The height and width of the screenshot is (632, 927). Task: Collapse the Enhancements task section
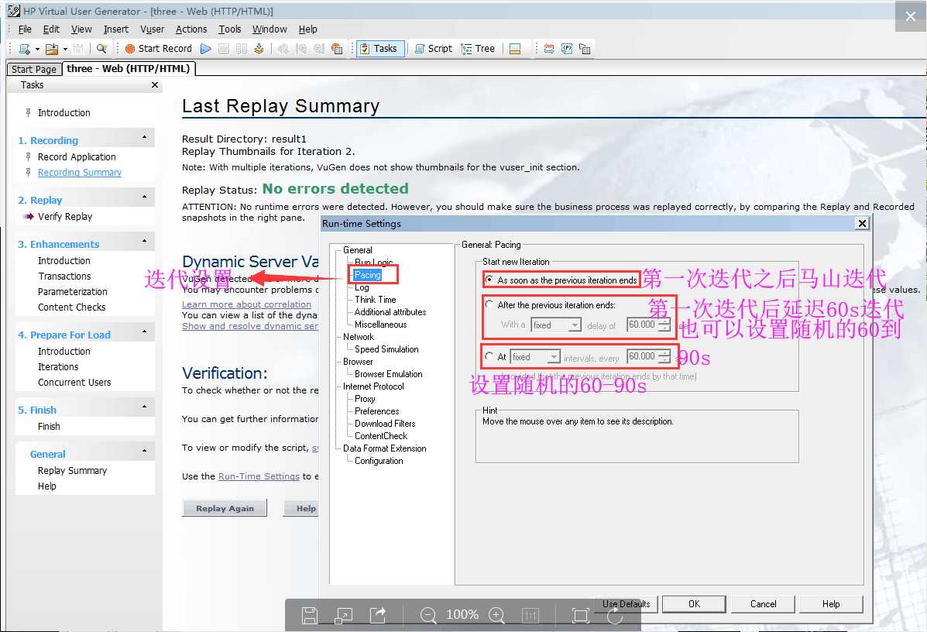tap(144, 241)
